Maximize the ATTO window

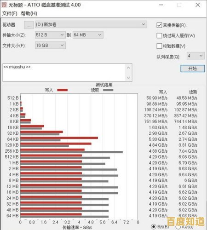(179, 5)
